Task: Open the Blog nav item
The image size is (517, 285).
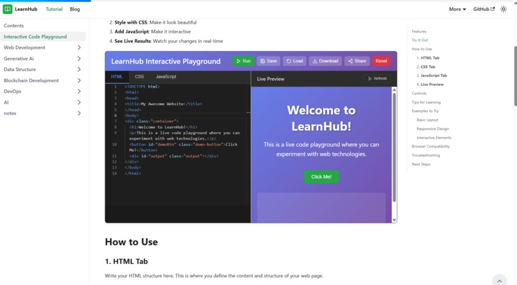Action: [75, 9]
